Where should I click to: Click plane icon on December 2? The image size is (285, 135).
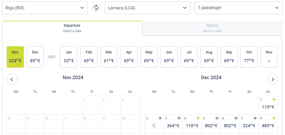tap(160, 118)
